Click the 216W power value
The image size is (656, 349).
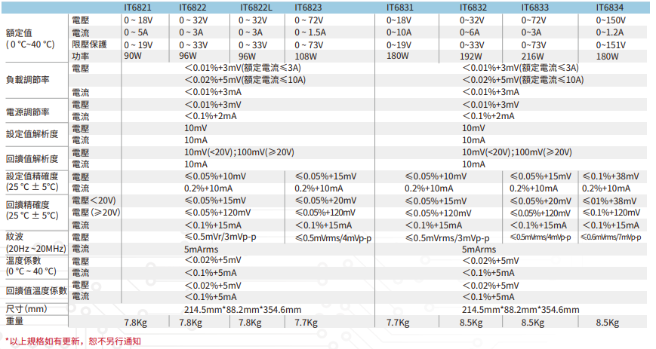tap(533, 57)
